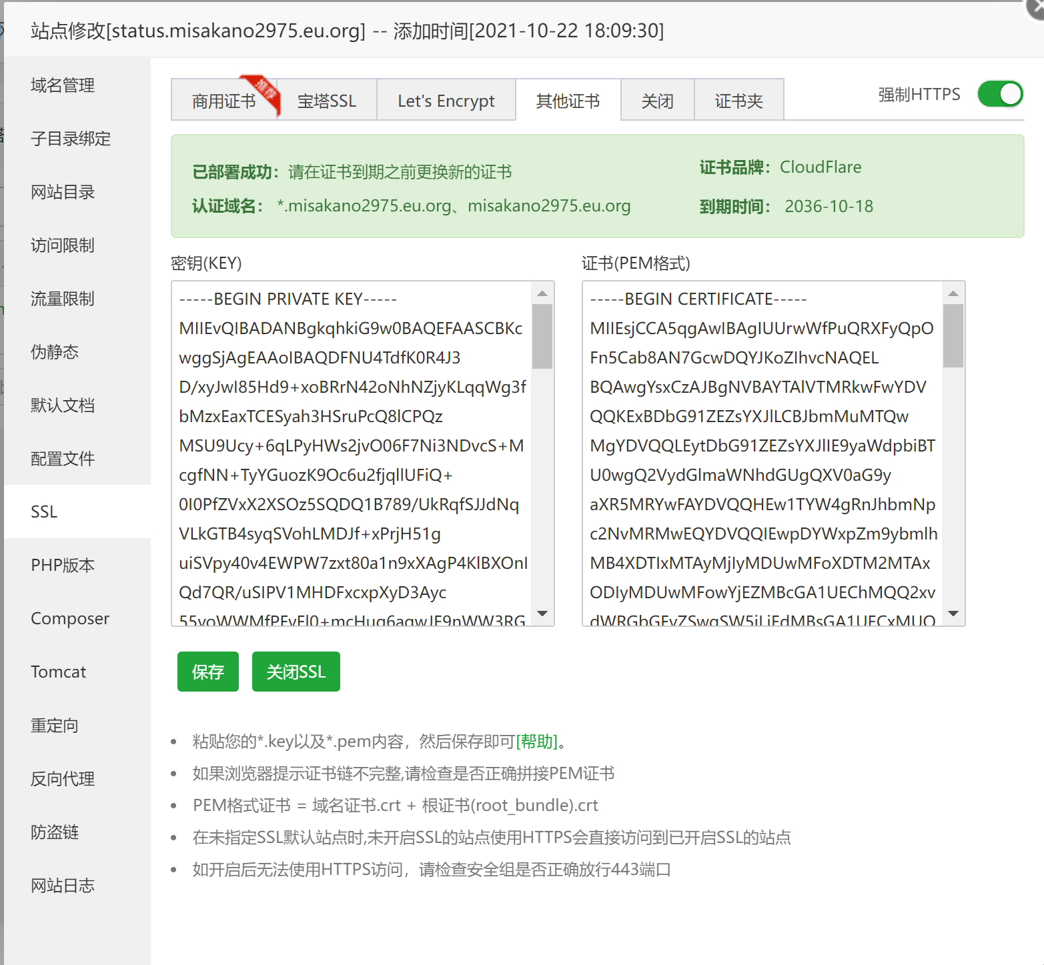Screen dimensions: 1044x965
Task: Switch to the 宝塔SSL tab
Action: [327, 101]
